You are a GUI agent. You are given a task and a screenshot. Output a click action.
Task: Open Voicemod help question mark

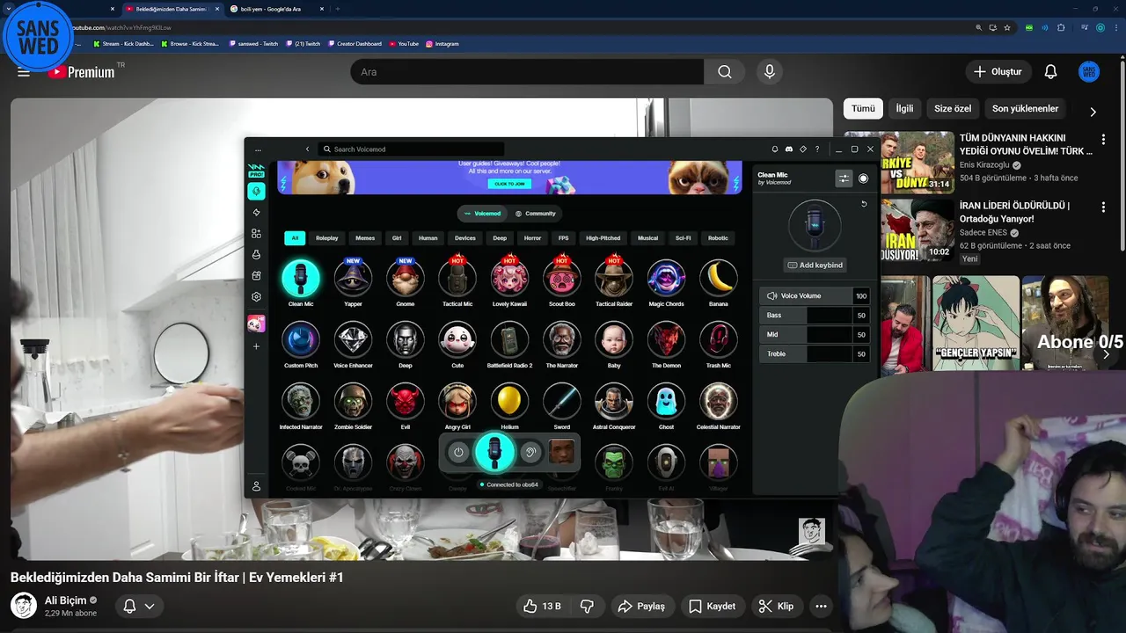coord(817,149)
